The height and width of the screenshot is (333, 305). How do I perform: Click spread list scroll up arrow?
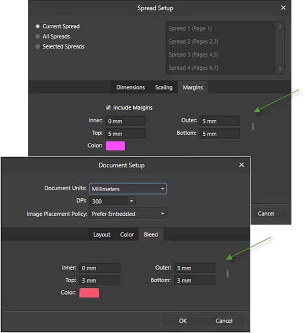click(x=280, y=26)
